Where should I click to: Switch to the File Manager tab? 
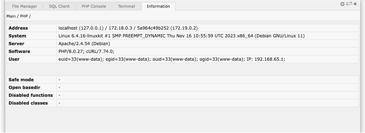pyautogui.click(x=25, y=6)
